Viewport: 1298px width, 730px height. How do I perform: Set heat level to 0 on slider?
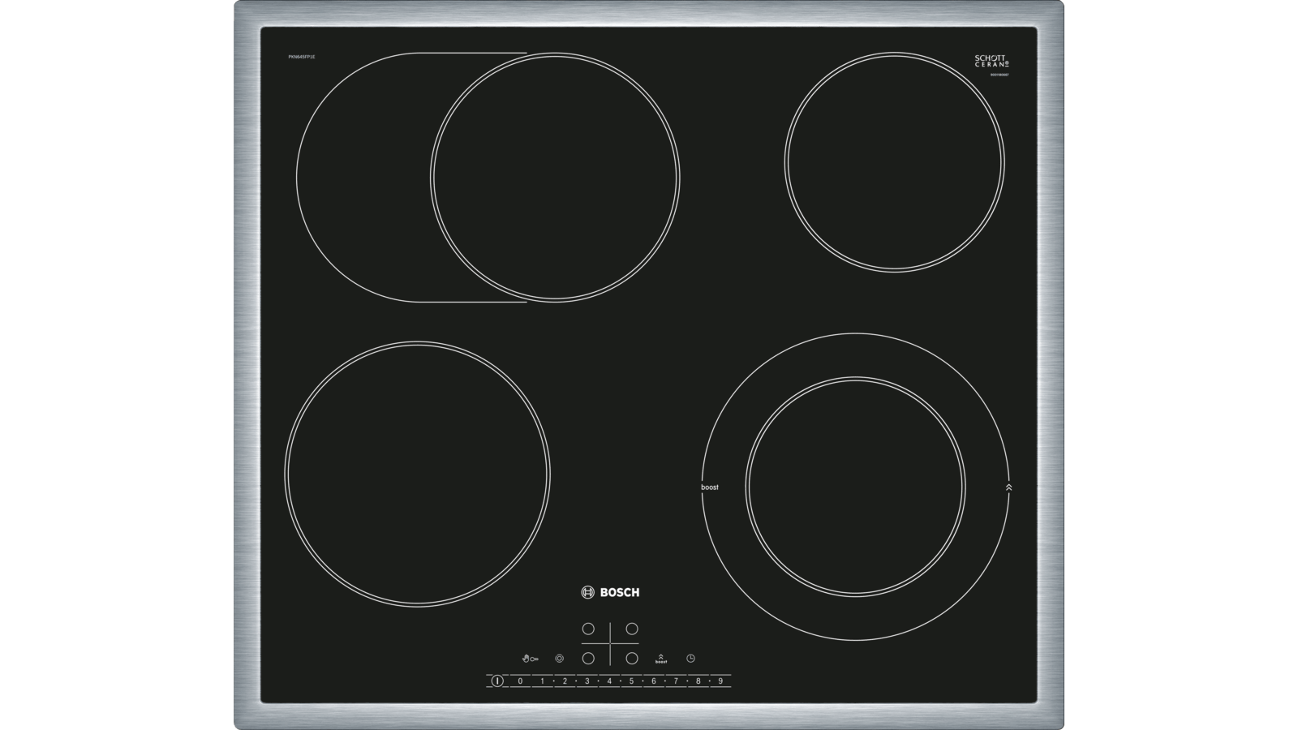tap(520, 681)
